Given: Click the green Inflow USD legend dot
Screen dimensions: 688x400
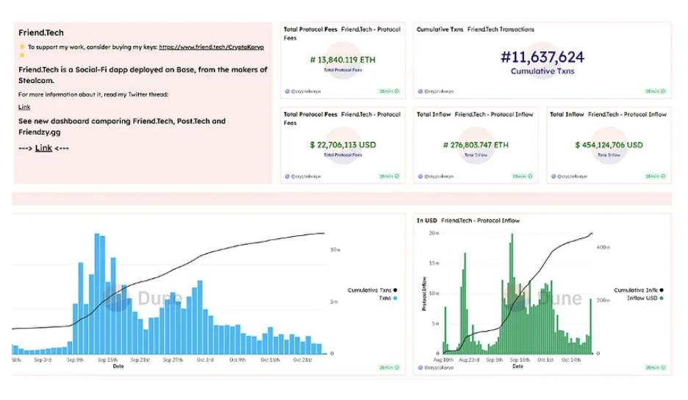Looking at the screenshot, I should coord(662,299).
